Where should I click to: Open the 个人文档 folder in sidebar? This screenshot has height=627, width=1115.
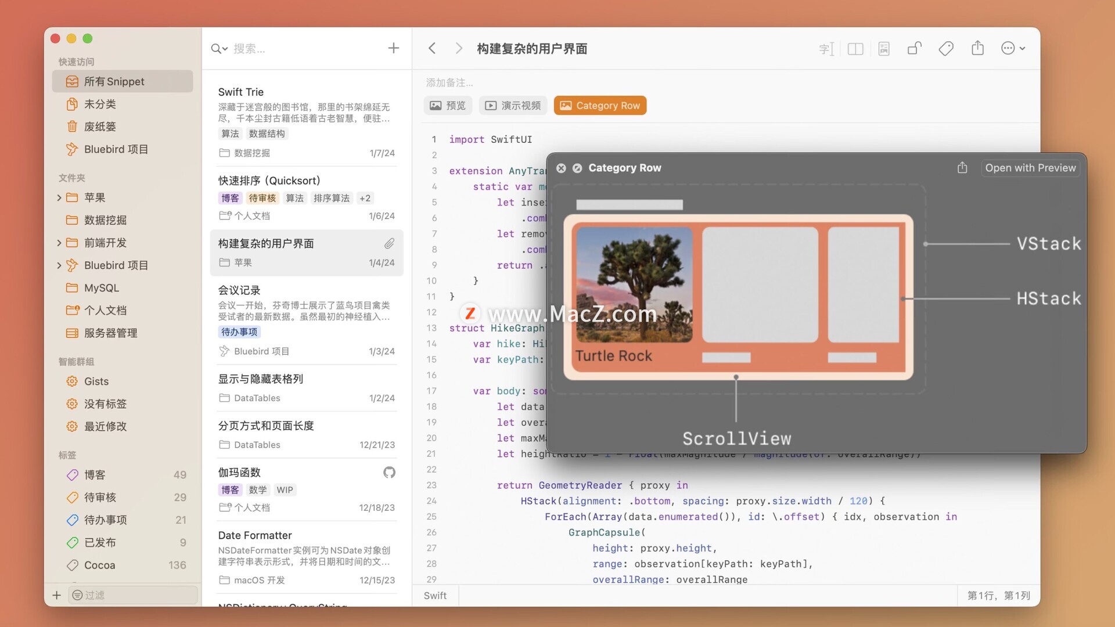coord(123,311)
